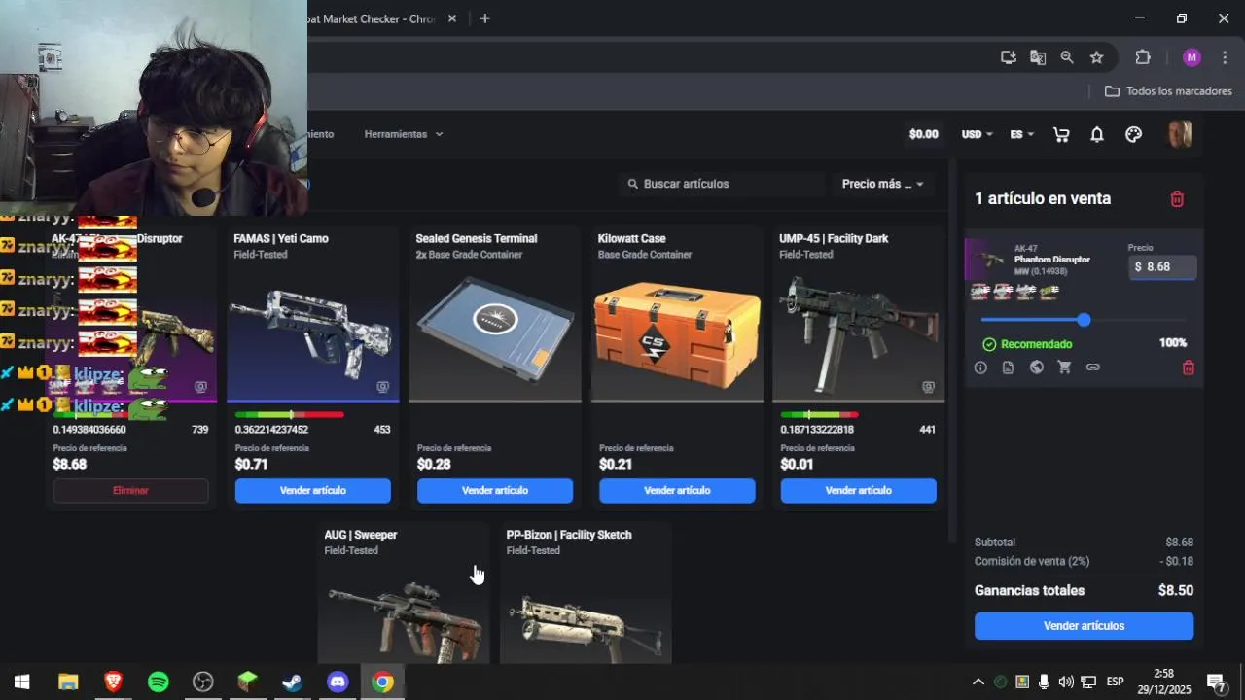Click the Precio input field showing 8.68
The width and height of the screenshot is (1245, 700).
[1162, 266]
